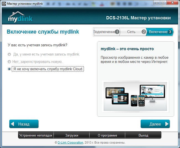Select 'Да, у меня есть учетная запись mydlink'
This screenshot has height=148, width=180.
pos(9,54)
